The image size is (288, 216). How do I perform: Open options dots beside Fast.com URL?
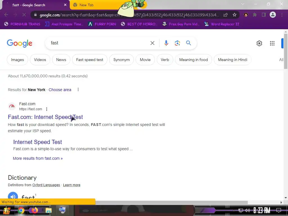click(x=47, y=109)
